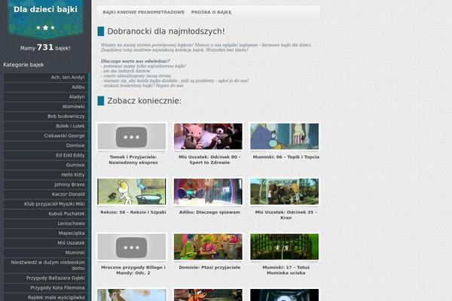This screenshot has height=301, width=452.
Task: Open Johnny Bravo category
Action: coord(46,184)
